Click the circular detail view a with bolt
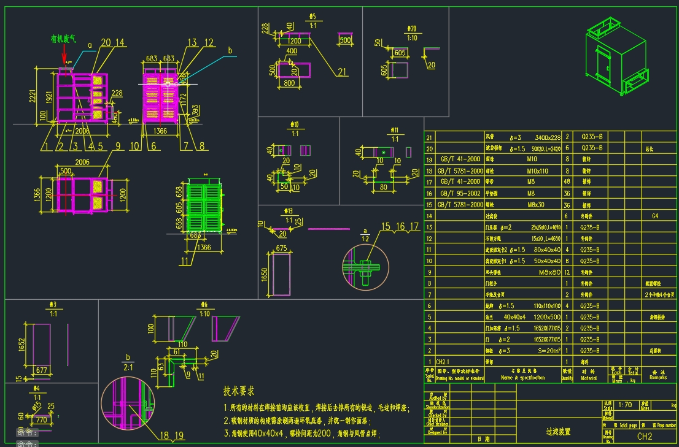 click(365, 267)
